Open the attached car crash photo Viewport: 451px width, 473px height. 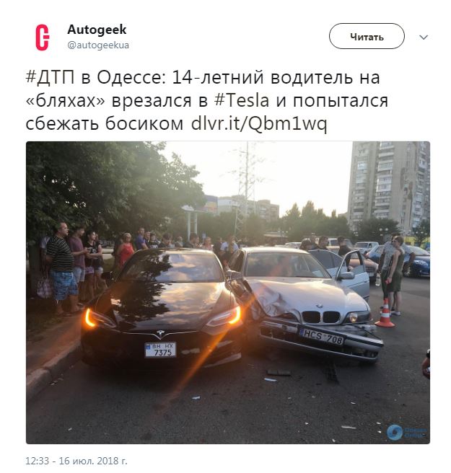tap(228, 292)
